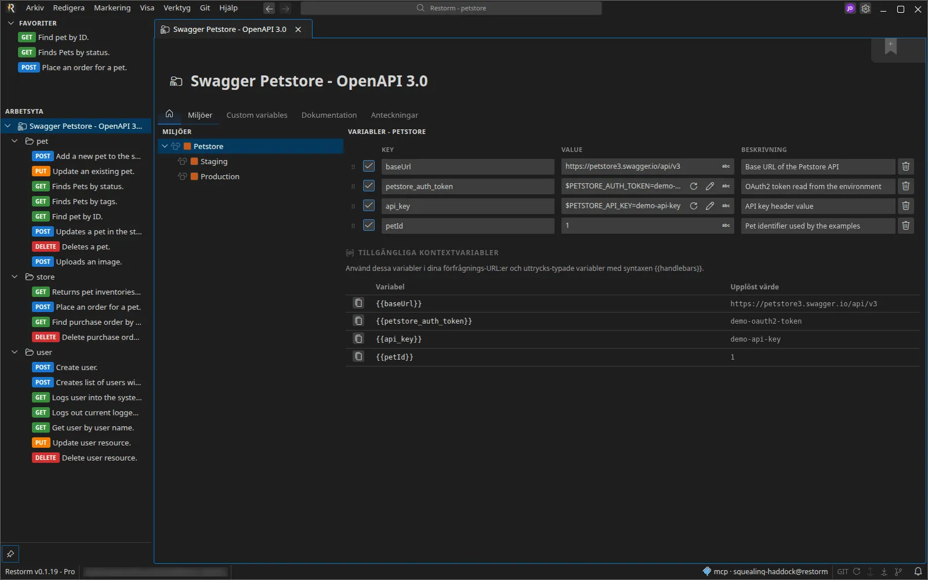The width and height of the screenshot is (928, 580).
Task: Collapse the Swagger Petstore workspace tree node
Action: [x=8, y=126]
